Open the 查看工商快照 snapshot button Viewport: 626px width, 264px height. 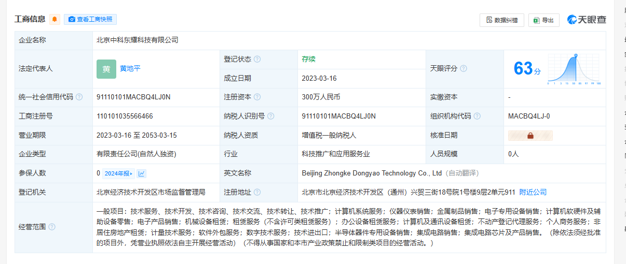[x=90, y=20]
